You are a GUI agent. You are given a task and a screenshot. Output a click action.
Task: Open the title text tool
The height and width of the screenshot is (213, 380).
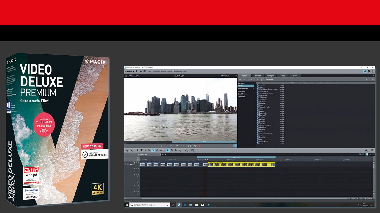(x=141, y=150)
